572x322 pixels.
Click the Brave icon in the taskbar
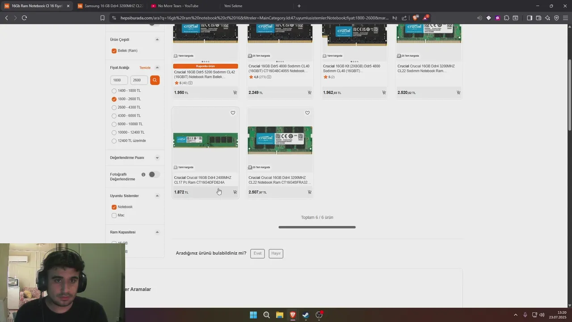[x=293, y=315]
